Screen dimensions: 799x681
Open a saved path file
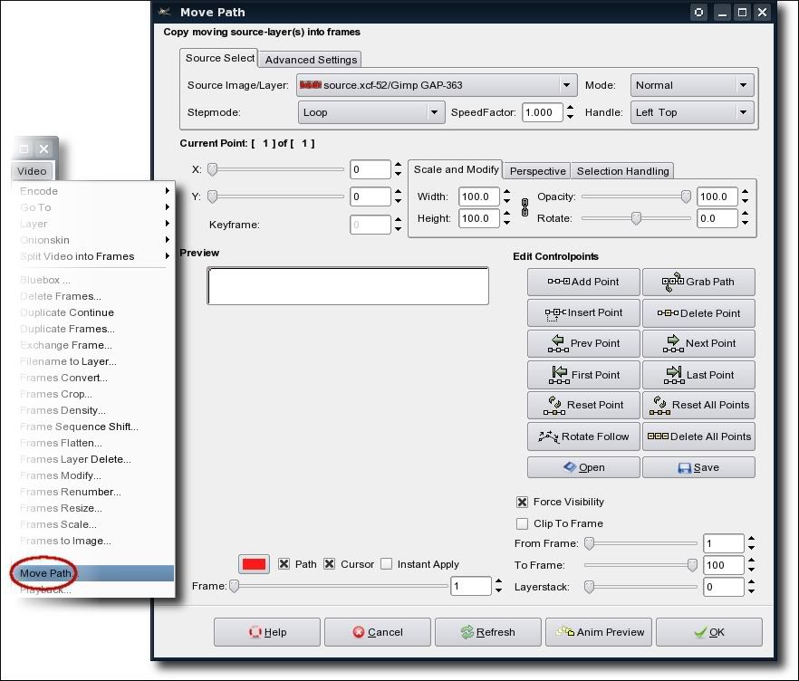tap(583, 467)
